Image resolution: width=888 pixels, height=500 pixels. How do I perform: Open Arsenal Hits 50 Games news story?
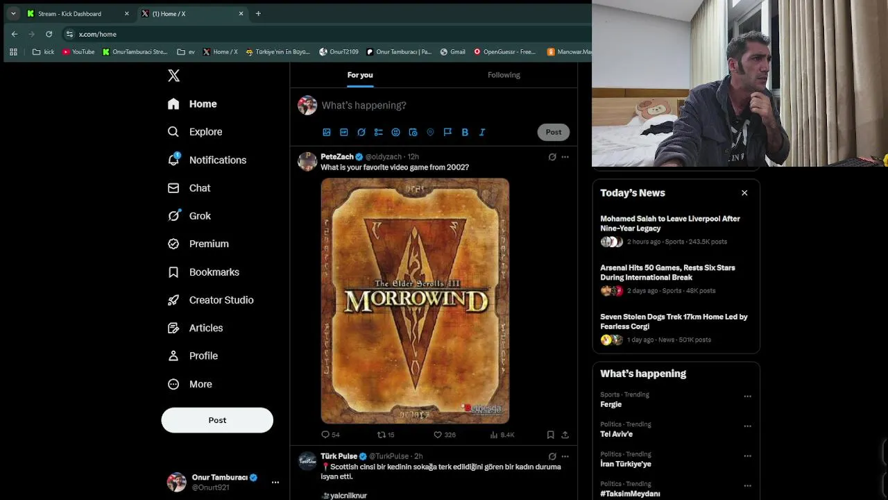click(676, 278)
